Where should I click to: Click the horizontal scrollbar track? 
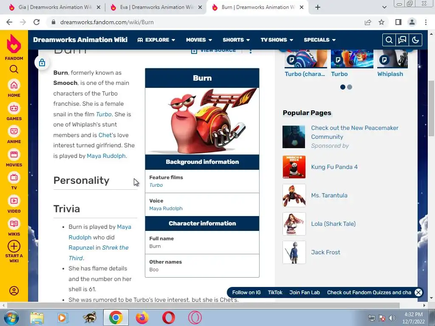[x=203, y=305]
